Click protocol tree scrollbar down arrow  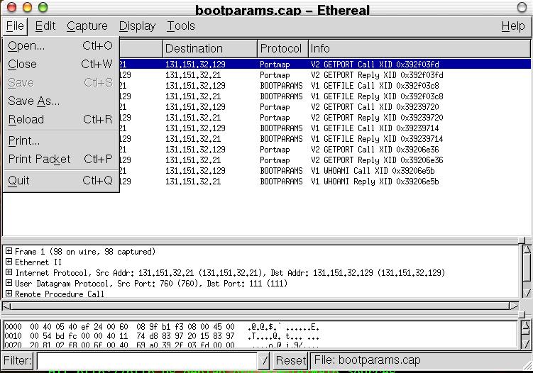pos(527,293)
